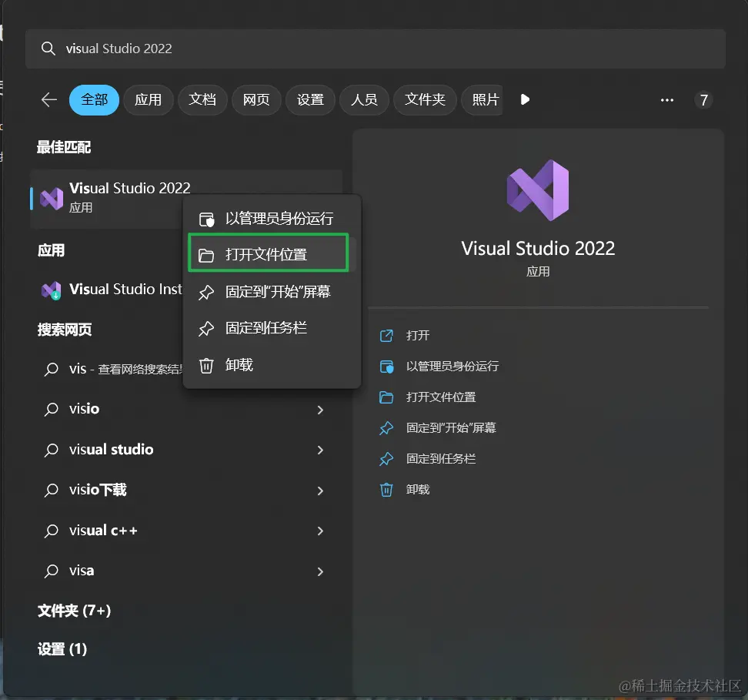Viewport: 748px width, 700px height.
Task: Click 固定到"开始"屏幕 in right preview pane
Action: pyautogui.click(x=451, y=428)
